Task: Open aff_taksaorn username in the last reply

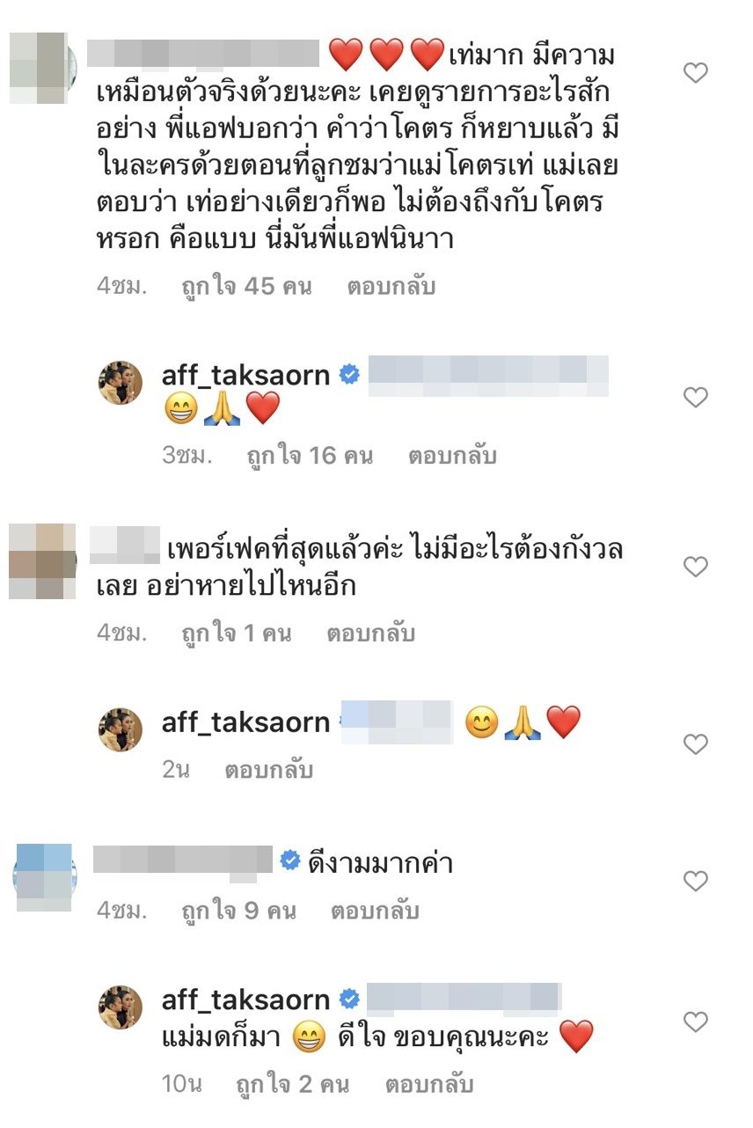Action: pos(245,1000)
